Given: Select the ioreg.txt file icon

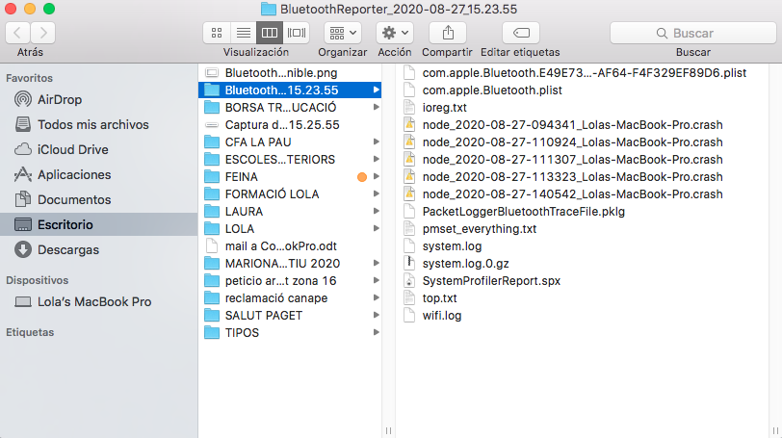Looking at the screenshot, I should (409, 107).
